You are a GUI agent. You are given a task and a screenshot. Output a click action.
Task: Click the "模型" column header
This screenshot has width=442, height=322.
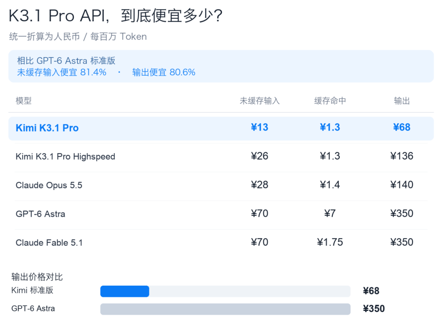[24, 101]
